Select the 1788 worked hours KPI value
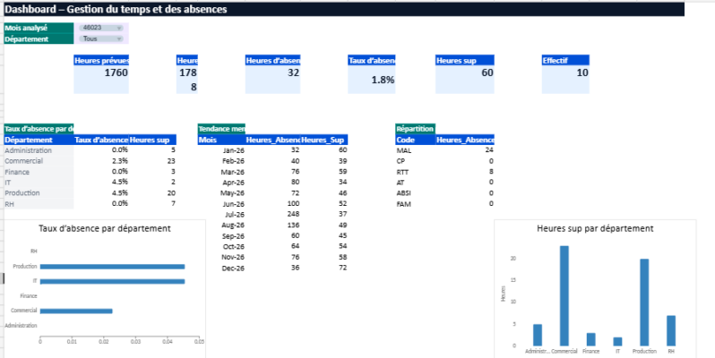The width and height of the screenshot is (715, 358). 187,80
